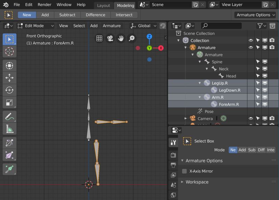Open the viewport Armature menu

[x=112, y=26]
